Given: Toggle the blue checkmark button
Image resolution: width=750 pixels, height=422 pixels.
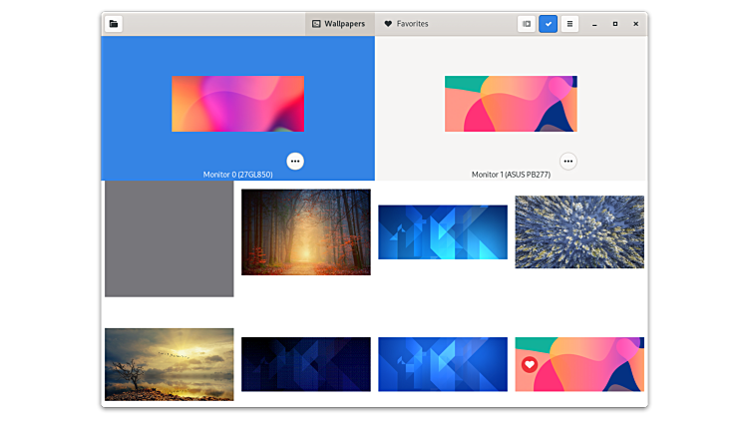Looking at the screenshot, I should (549, 24).
